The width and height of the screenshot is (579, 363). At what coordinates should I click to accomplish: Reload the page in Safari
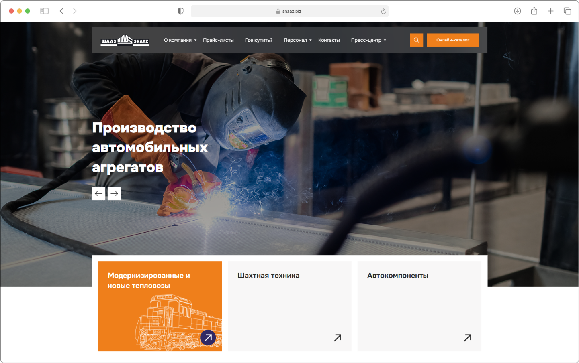pos(383,11)
